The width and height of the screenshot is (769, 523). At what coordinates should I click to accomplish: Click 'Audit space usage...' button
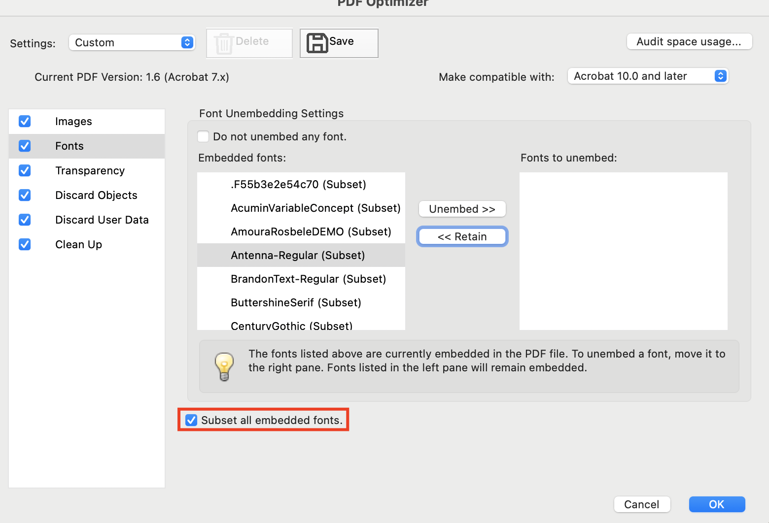(689, 42)
